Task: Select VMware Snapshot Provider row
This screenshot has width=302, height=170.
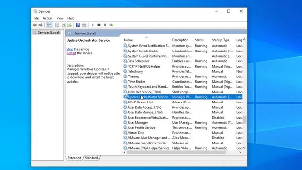Action: pyautogui.click(x=183, y=143)
